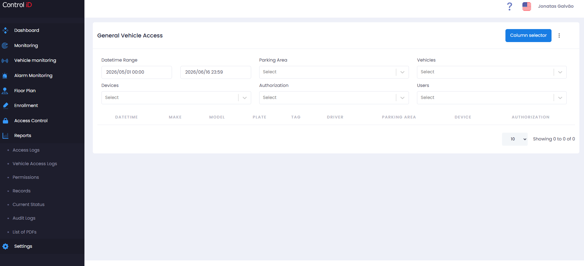584x266 pixels.
Task: Click the Dashboard icon in sidebar
Action: pos(5,30)
